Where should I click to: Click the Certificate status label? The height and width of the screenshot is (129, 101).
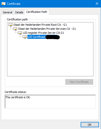(x=16, y=92)
